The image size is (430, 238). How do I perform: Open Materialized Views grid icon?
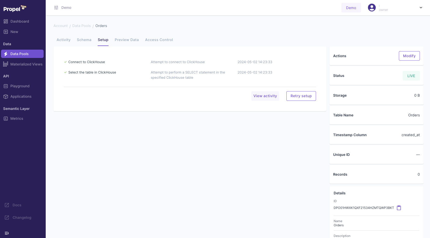pos(6,64)
